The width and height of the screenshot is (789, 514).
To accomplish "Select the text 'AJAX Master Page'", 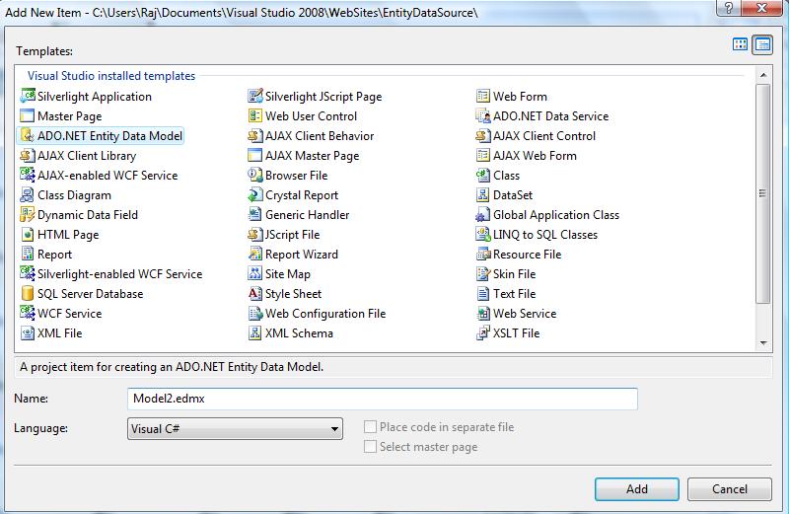I will [x=313, y=156].
